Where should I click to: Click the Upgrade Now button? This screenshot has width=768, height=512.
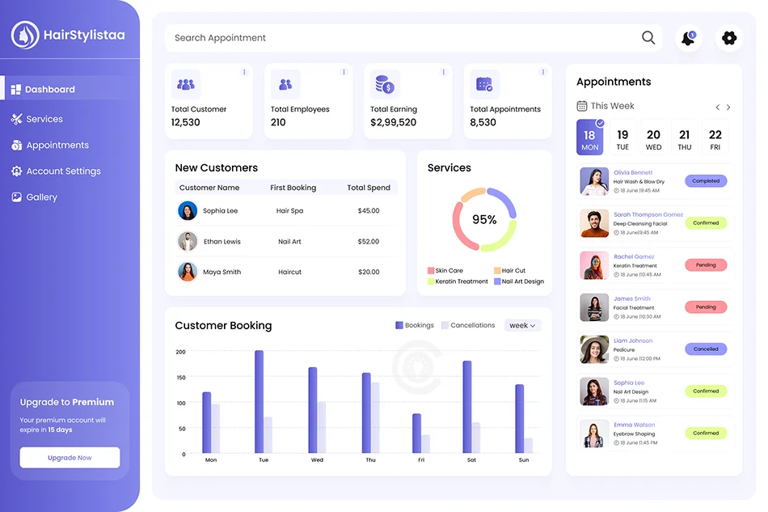tap(69, 458)
